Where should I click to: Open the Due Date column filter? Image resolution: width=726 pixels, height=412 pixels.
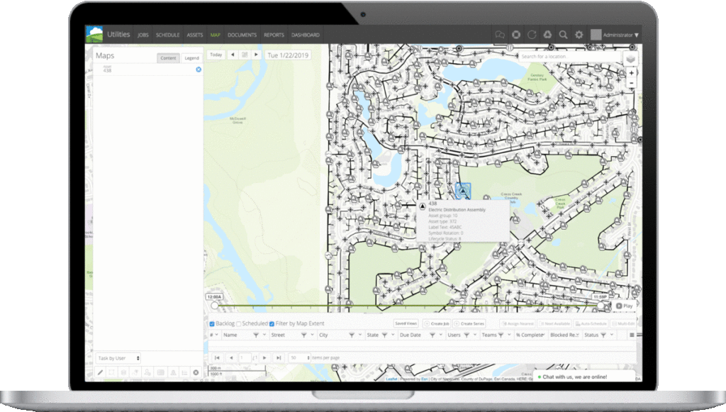coord(432,335)
